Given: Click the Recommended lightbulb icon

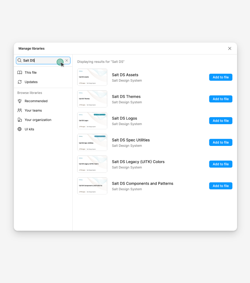Looking at the screenshot, I should [x=20, y=101].
